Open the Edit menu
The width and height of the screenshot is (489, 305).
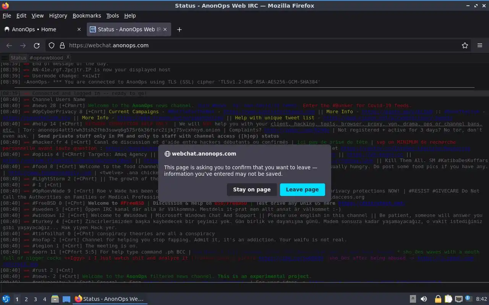[21, 16]
